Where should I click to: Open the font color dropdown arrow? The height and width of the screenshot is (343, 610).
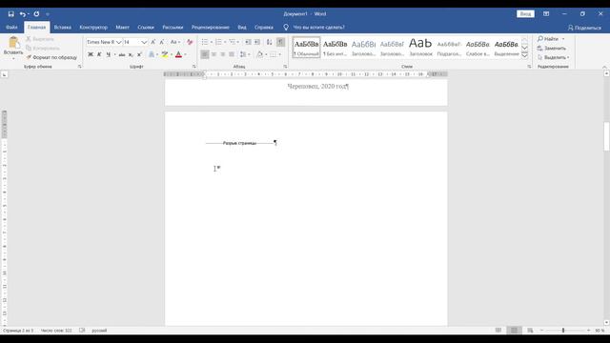pos(185,54)
